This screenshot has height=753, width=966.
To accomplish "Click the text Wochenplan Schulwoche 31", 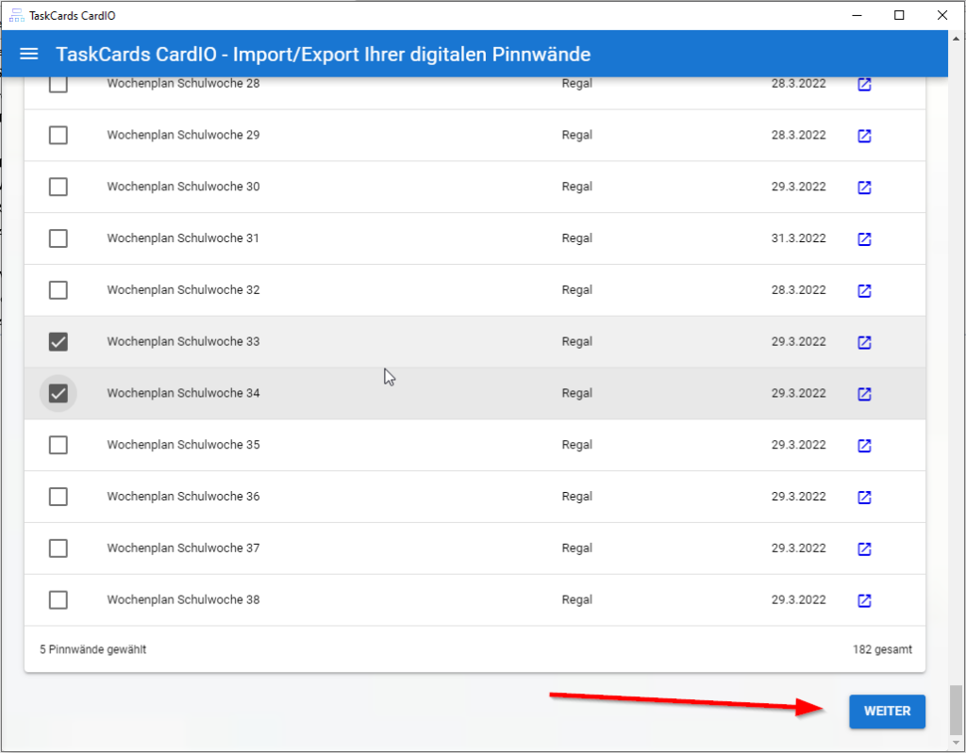I will point(183,238).
